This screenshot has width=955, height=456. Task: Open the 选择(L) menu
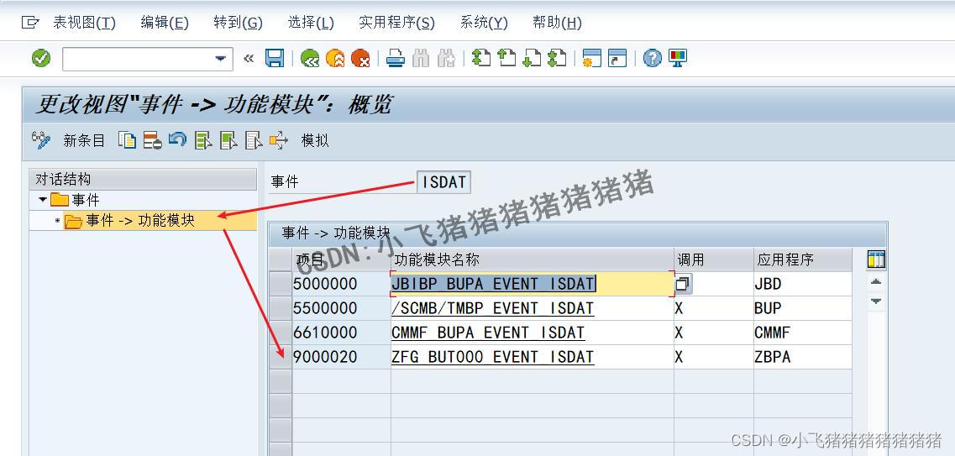pos(311,24)
